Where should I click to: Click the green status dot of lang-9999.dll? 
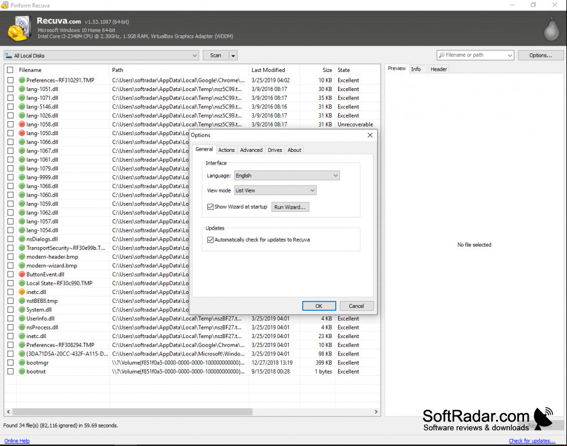[21, 177]
